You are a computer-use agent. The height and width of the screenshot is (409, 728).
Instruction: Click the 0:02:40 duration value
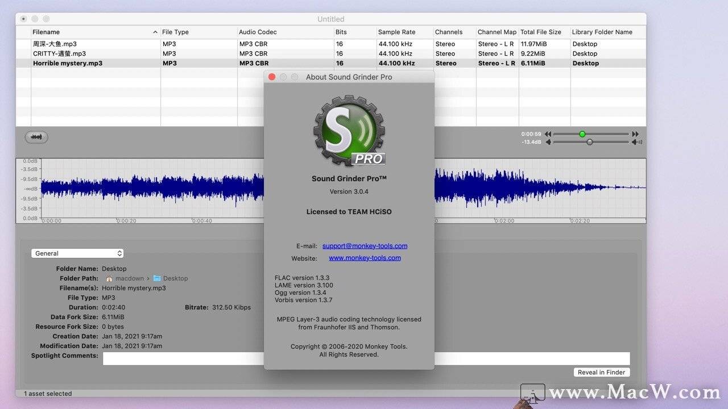click(x=113, y=307)
